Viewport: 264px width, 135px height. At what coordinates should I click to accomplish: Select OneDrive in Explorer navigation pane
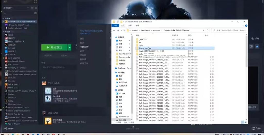click(x=123, y=68)
